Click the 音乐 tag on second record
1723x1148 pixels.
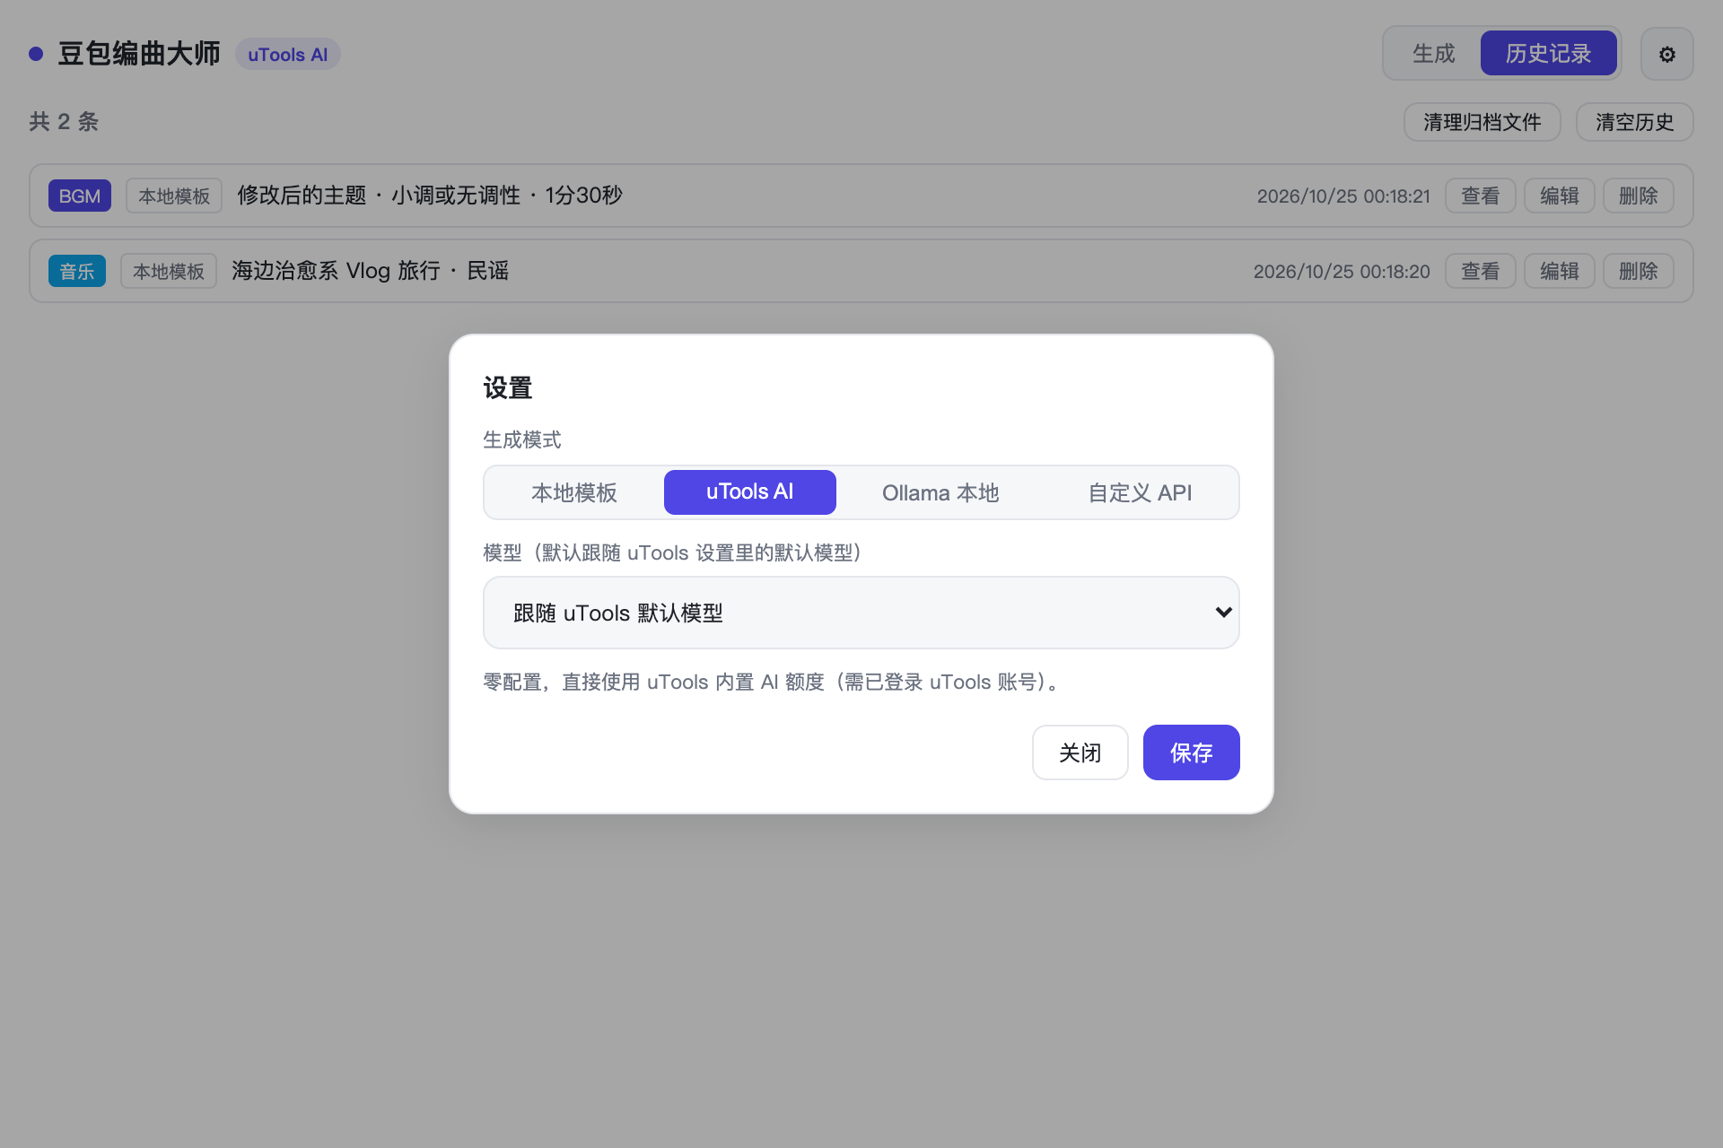point(77,271)
